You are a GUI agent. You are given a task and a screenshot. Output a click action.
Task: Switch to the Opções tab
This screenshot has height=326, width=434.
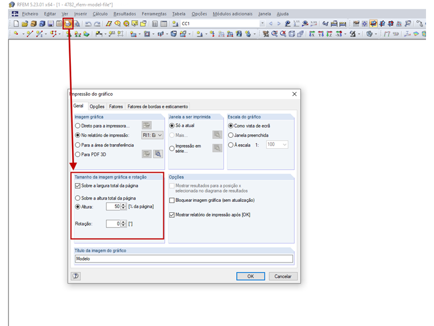pyautogui.click(x=97, y=106)
